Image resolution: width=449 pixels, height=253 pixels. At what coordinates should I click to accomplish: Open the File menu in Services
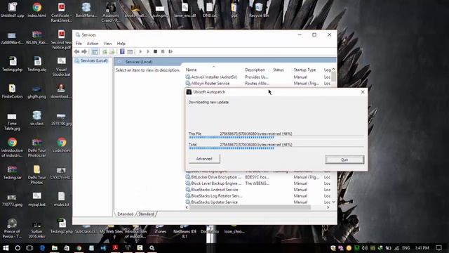[x=79, y=44]
